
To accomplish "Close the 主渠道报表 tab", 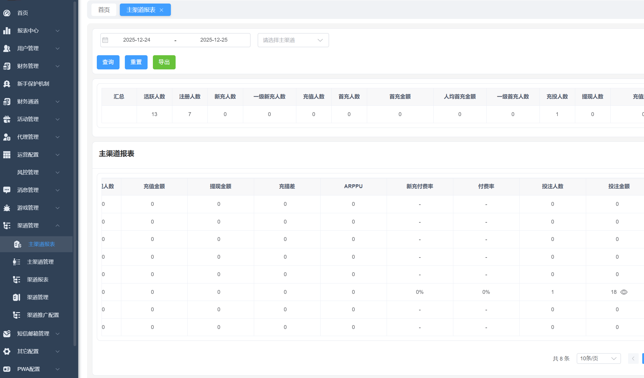I will coord(161,10).
